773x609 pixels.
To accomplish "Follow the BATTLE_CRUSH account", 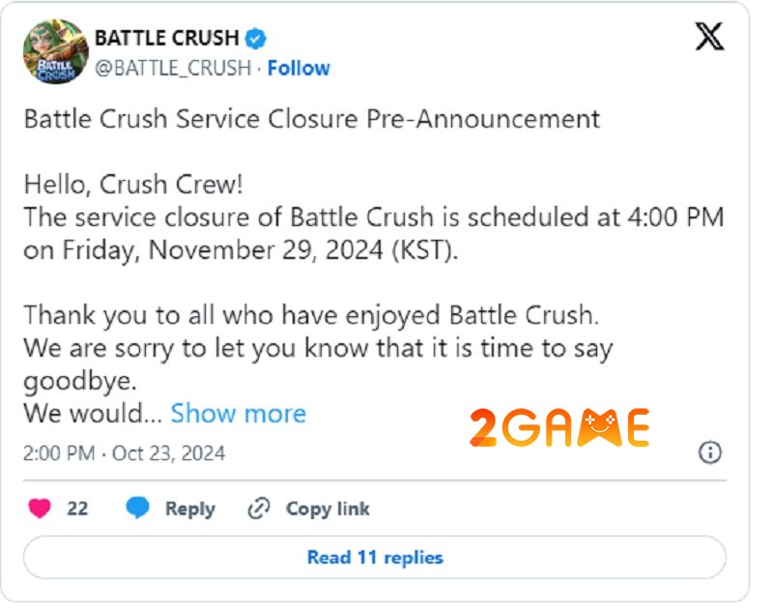I will click(300, 68).
